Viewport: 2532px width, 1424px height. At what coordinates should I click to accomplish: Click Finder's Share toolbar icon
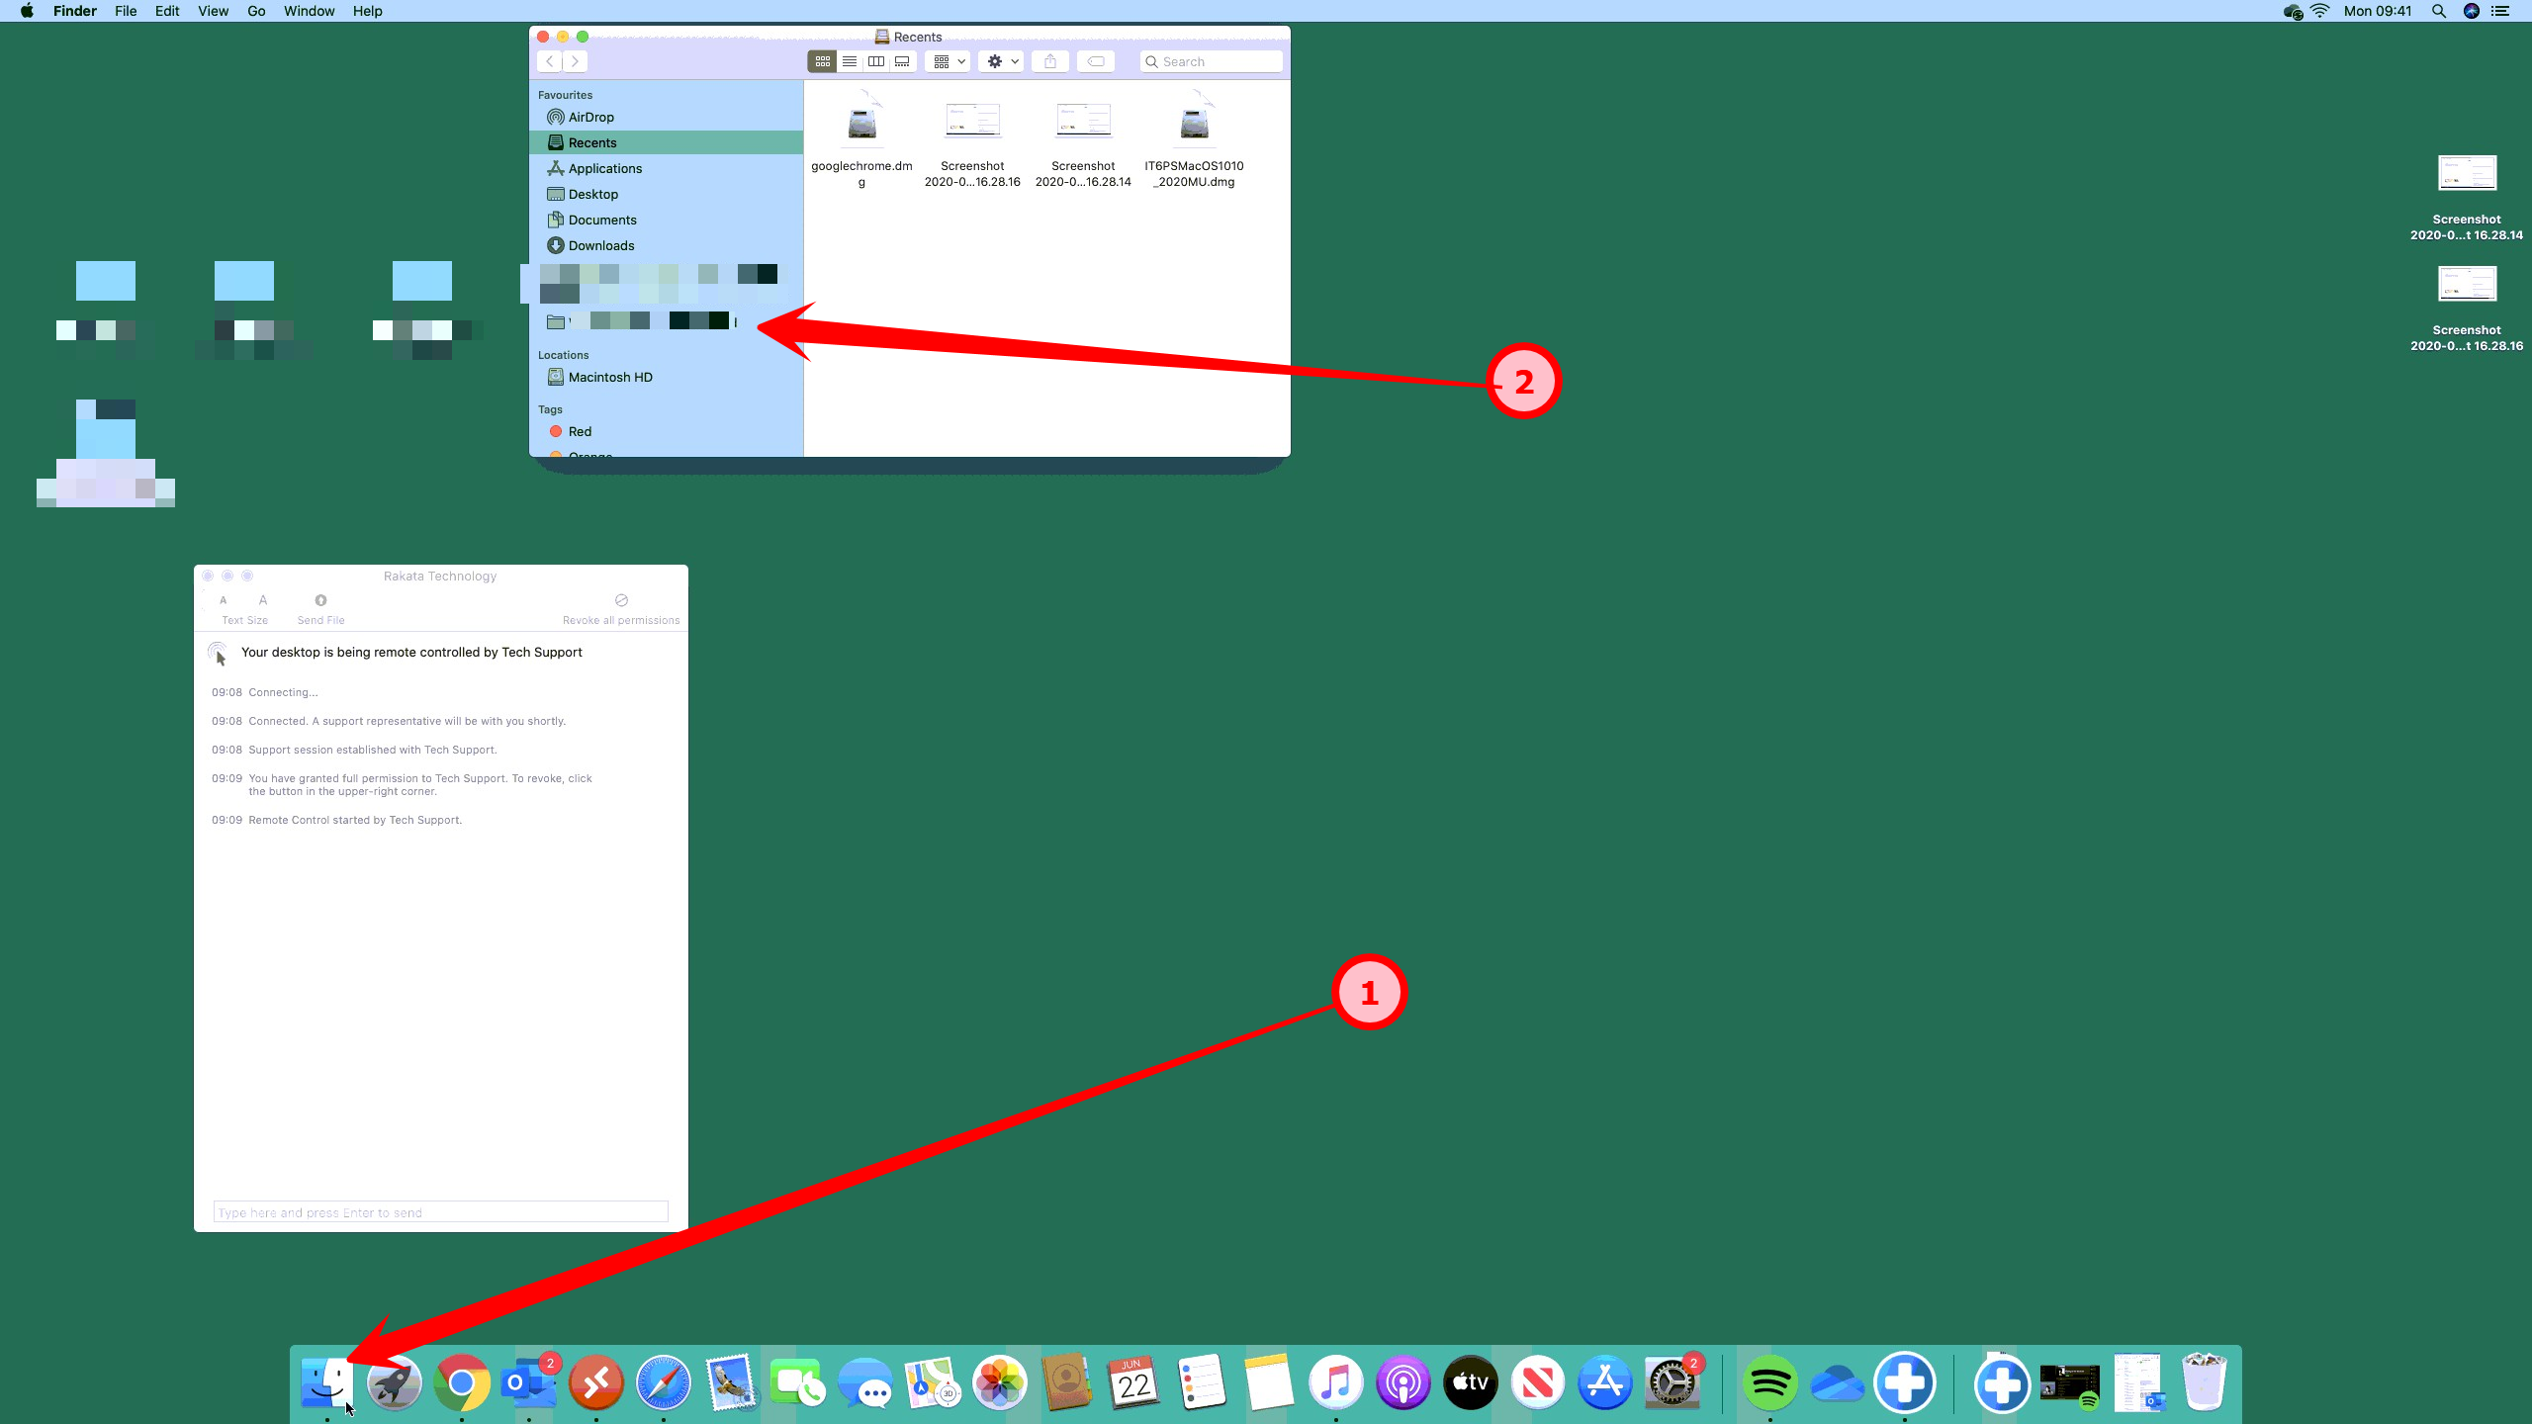pyautogui.click(x=1050, y=61)
